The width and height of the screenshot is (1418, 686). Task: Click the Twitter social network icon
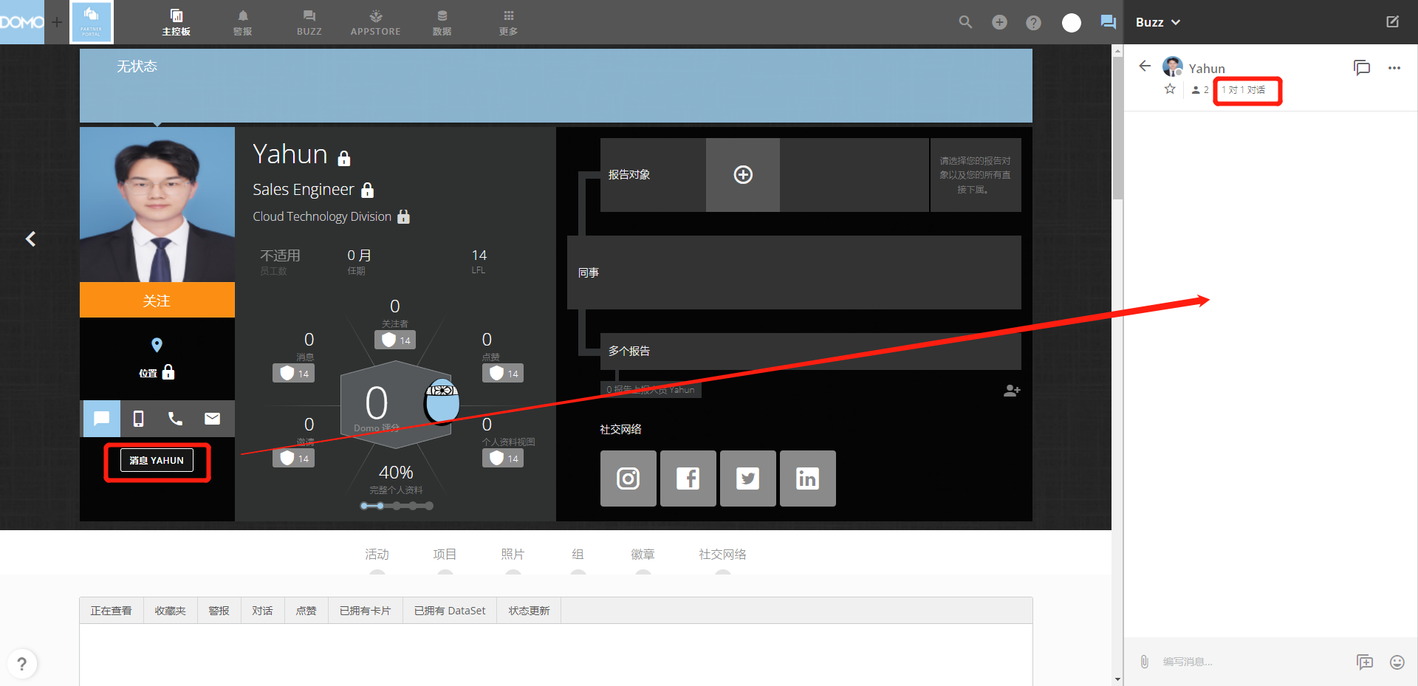(x=747, y=479)
